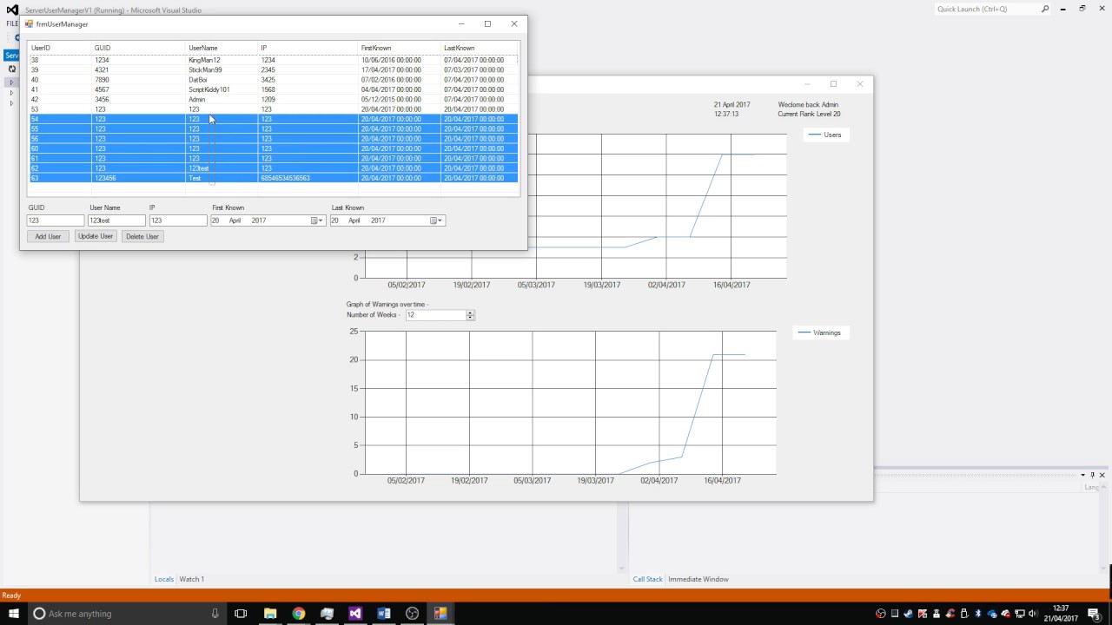Click the UserName column header

pos(222,48)
